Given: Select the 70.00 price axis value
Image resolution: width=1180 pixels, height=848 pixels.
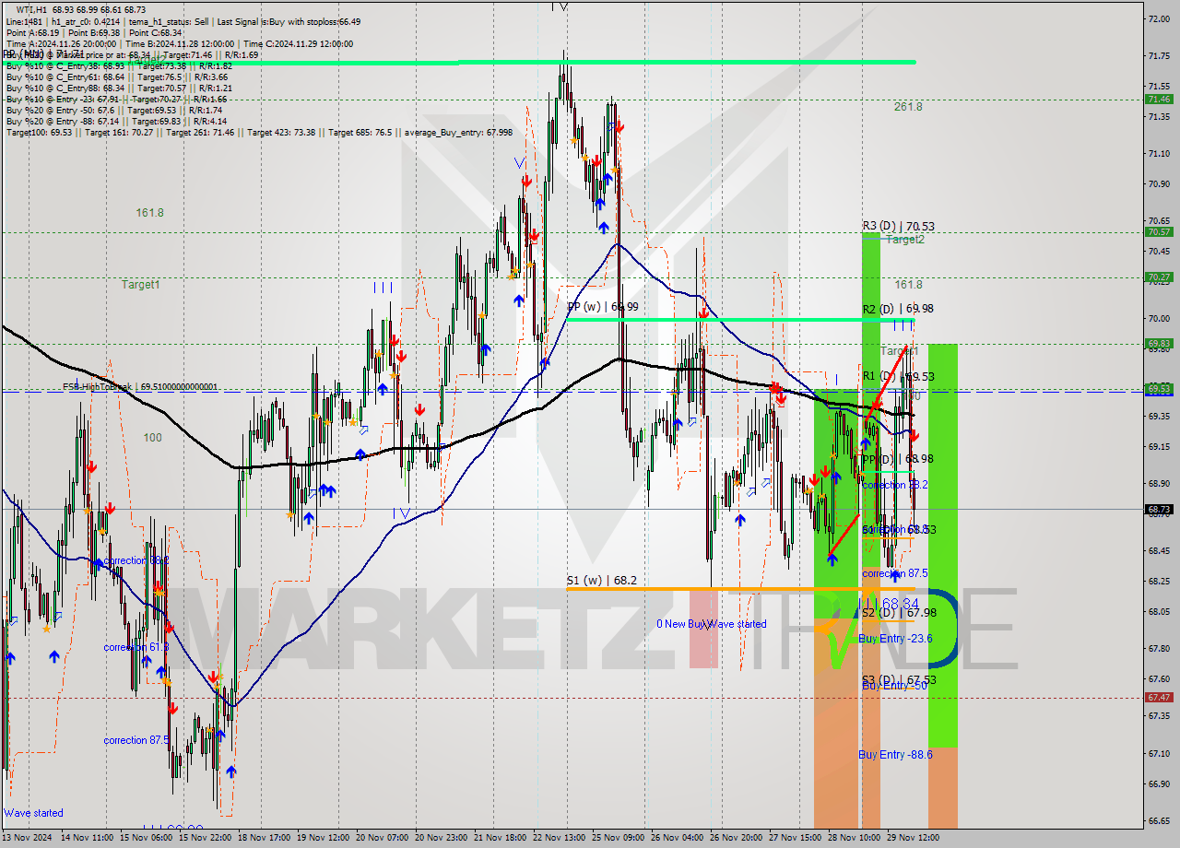Looking at the screenshot, I should point(1159,319).
